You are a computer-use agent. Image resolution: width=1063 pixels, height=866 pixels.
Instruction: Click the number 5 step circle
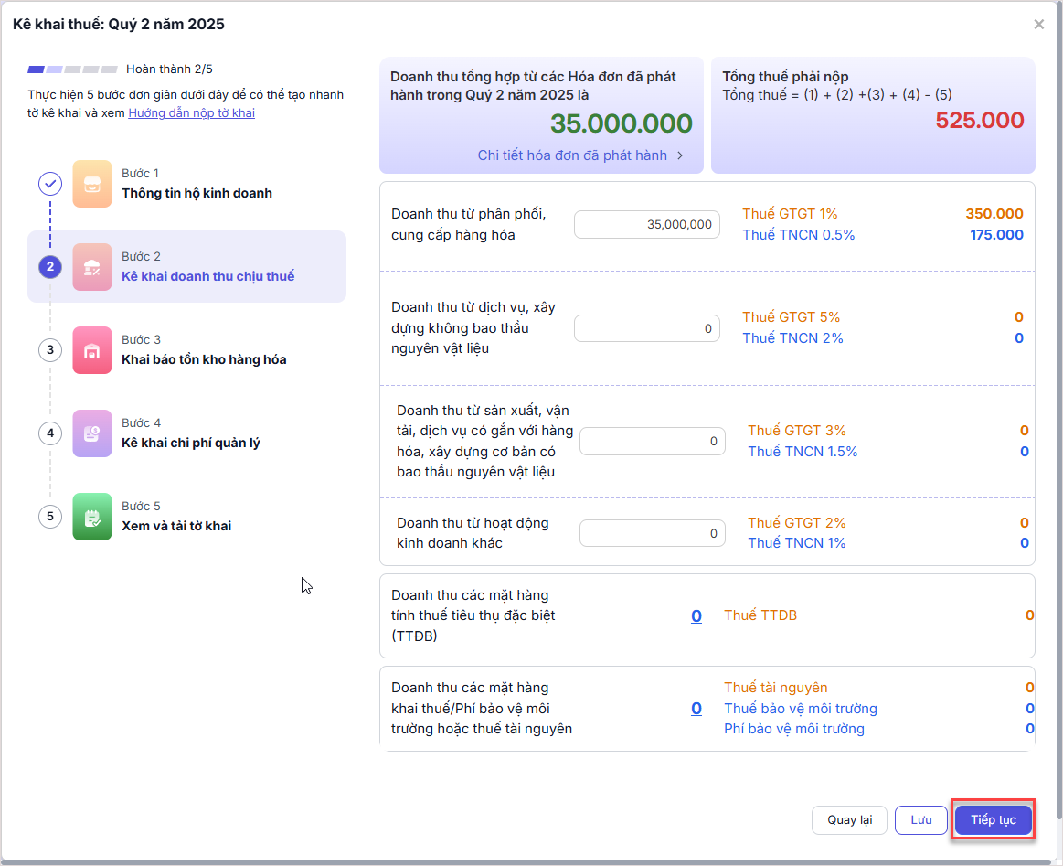click(x=50, y=517)
